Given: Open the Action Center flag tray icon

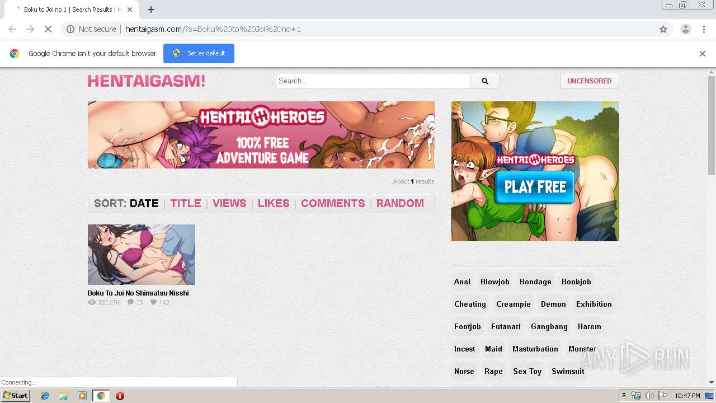Looking at the screenshot, I should 663,396.
